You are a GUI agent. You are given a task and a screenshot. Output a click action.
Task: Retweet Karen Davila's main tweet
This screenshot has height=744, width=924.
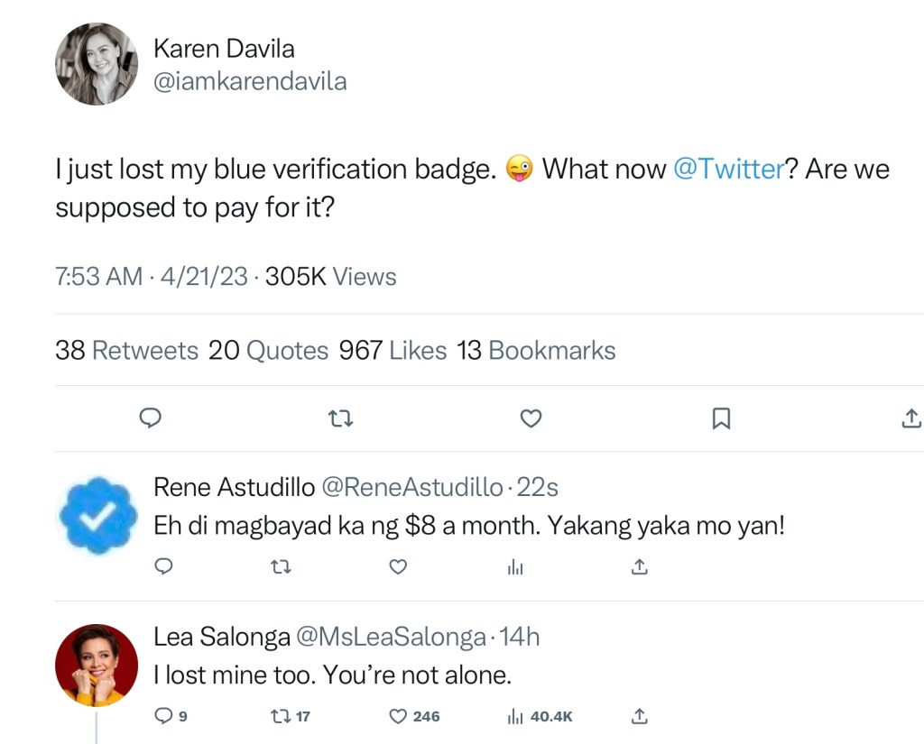tap(340, 418)
